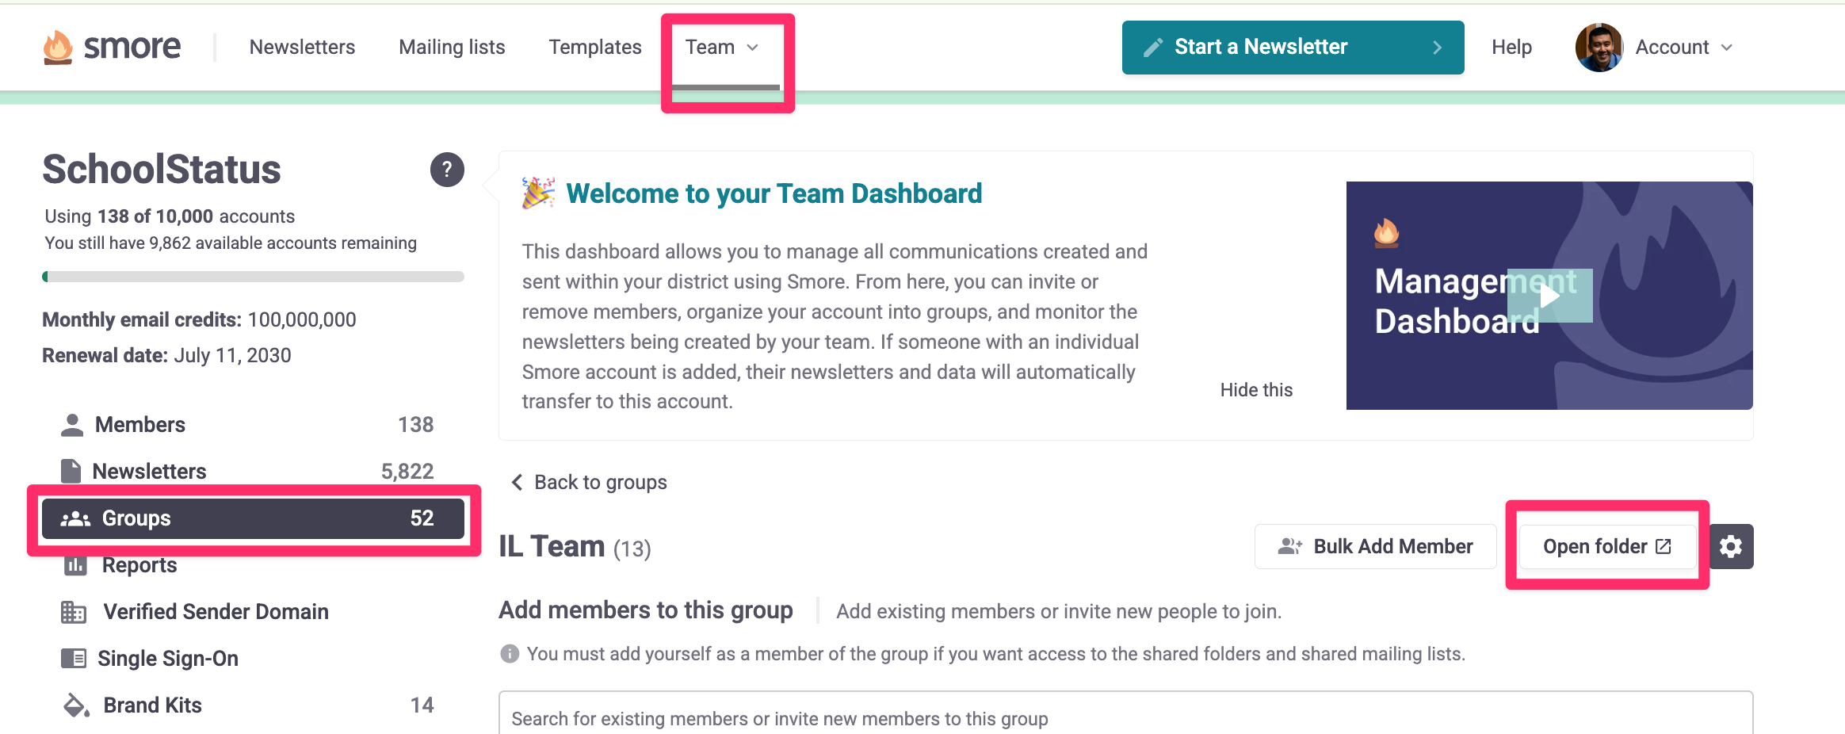Click the Open folder button
1845x734 pixels.
1606,547
